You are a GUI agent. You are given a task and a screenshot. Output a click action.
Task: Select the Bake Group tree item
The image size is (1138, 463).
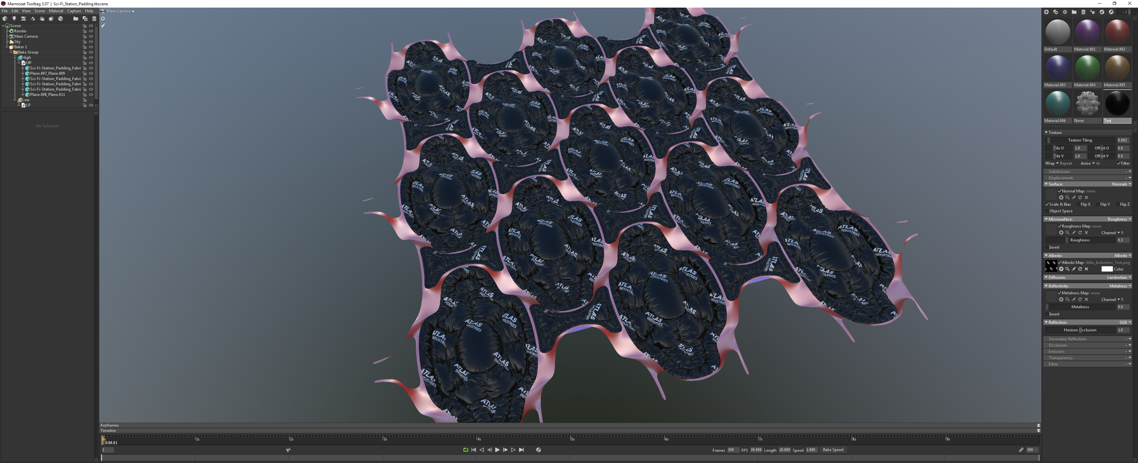pos(28,52)
